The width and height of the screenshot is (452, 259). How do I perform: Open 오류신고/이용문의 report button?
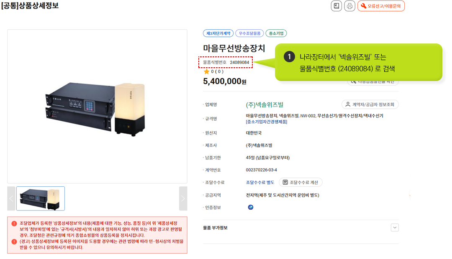point(381,6)
